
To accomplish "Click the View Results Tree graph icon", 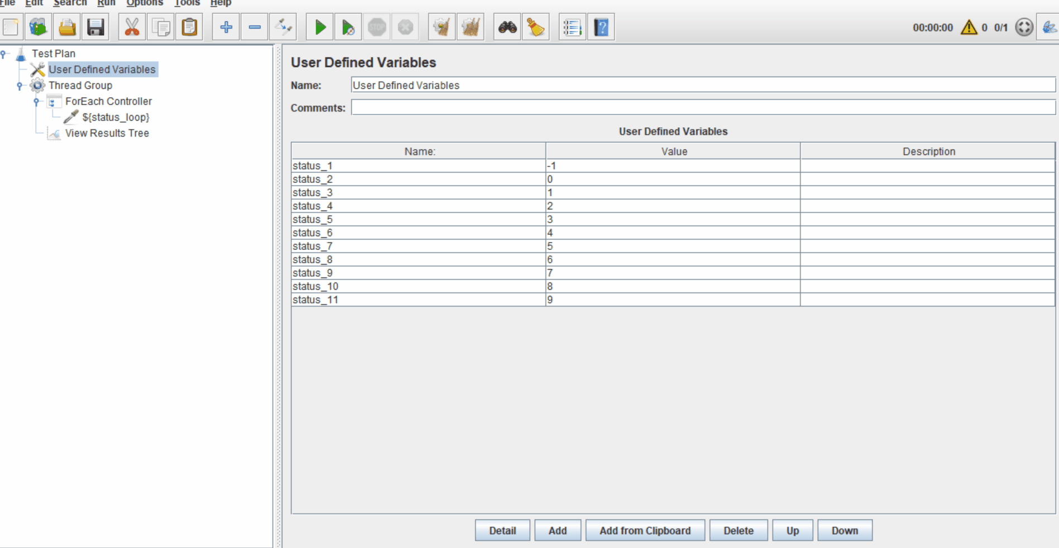I will (54, 133).
